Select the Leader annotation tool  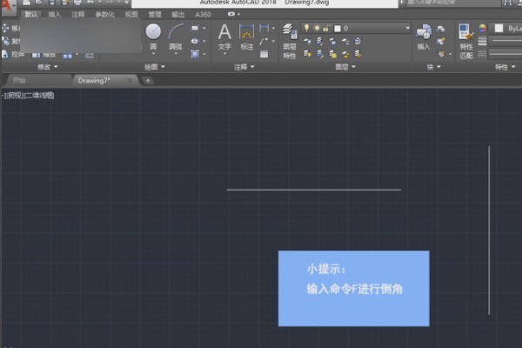264,41
